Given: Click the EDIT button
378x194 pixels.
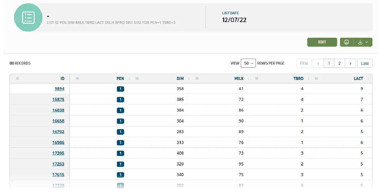Looking at the screenshot, I should [322, 42].
